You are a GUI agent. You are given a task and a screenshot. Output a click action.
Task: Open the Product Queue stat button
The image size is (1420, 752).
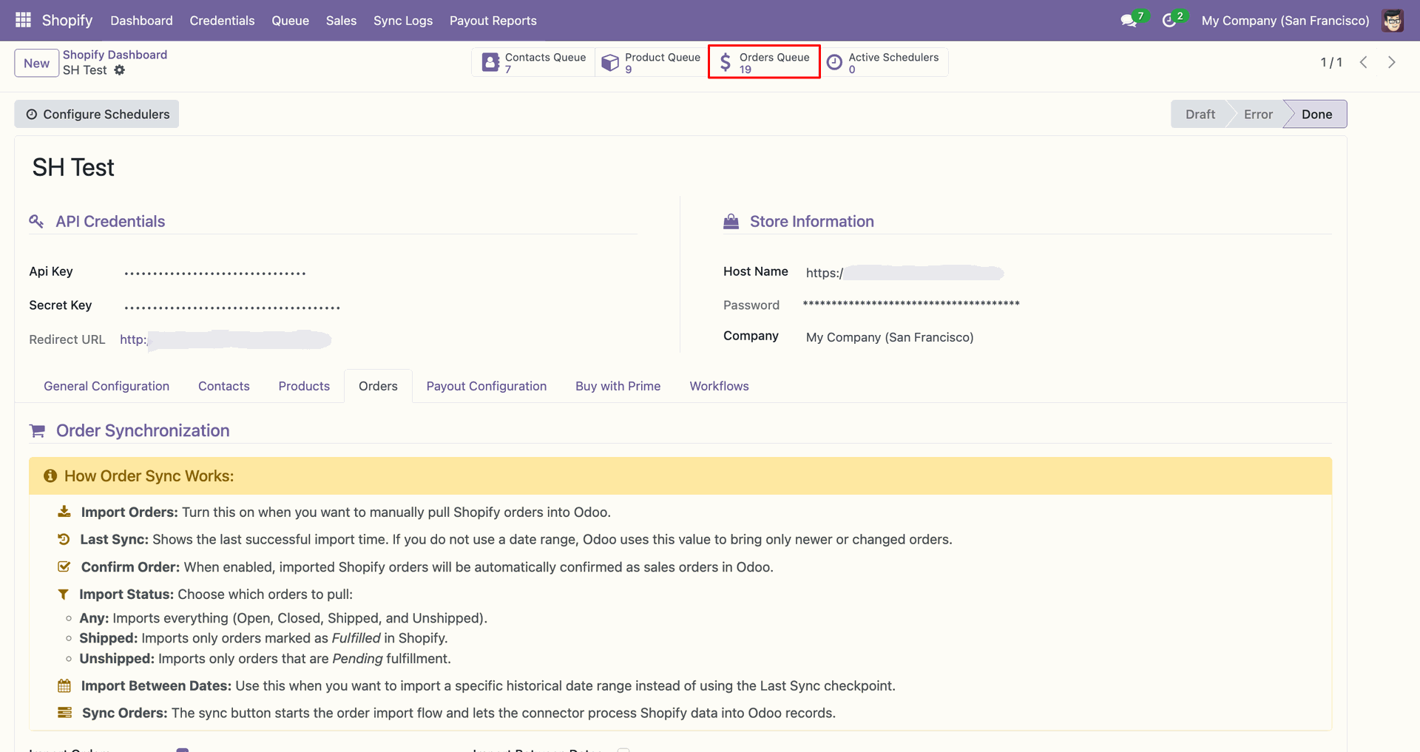651,63
